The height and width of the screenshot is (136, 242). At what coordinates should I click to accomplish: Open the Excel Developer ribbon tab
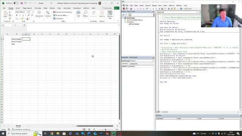coord(77,8)
